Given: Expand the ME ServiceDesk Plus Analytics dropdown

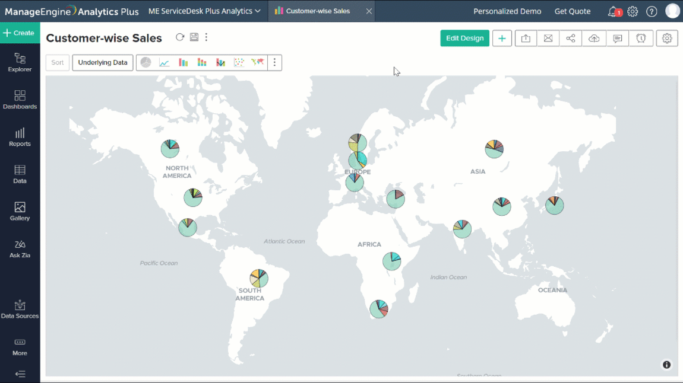Looking at the screenshot, I should coord(204,11).
